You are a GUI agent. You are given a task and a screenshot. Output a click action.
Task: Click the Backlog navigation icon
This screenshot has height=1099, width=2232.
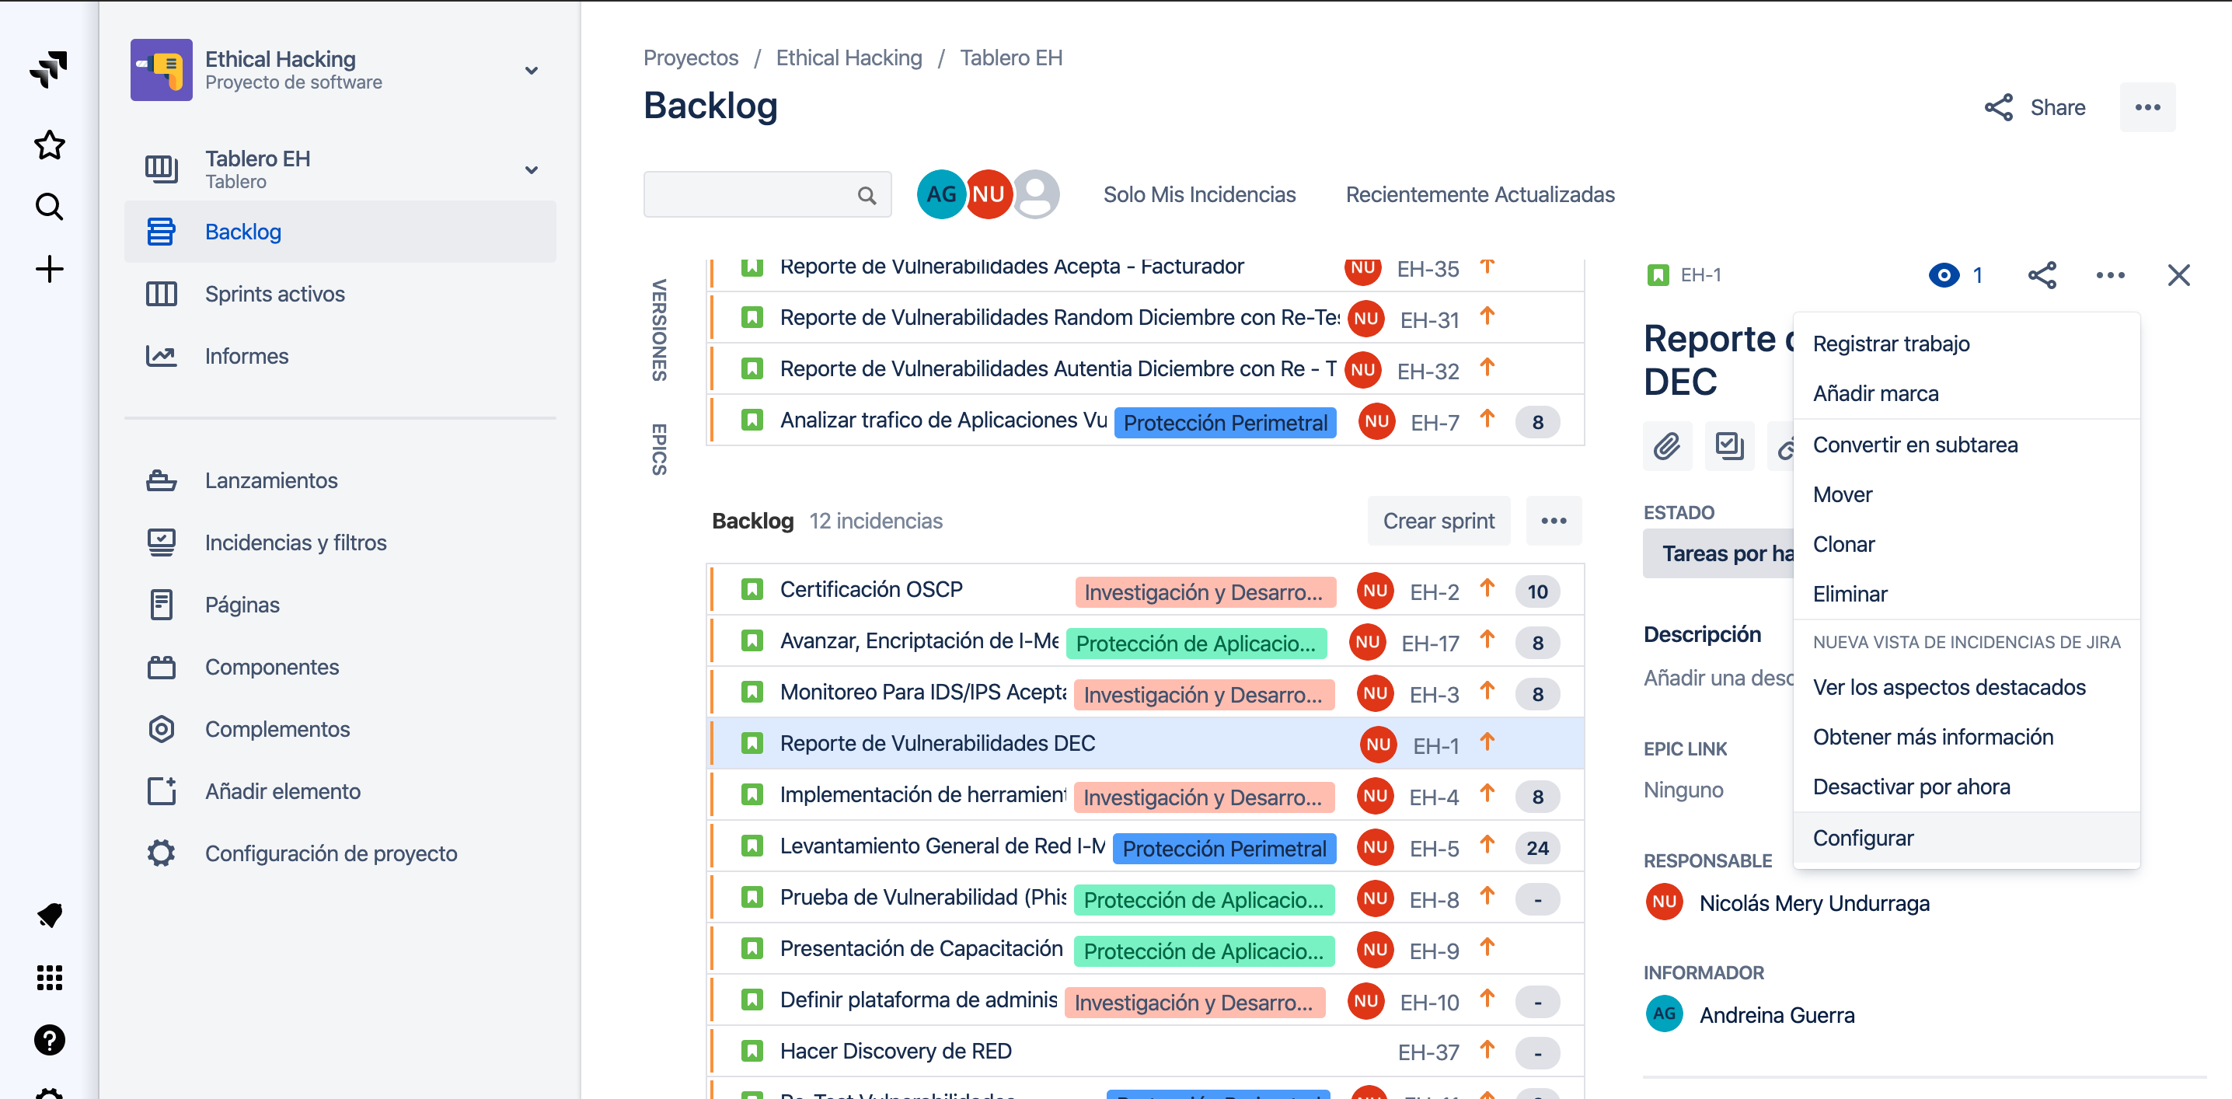point(161,231)
